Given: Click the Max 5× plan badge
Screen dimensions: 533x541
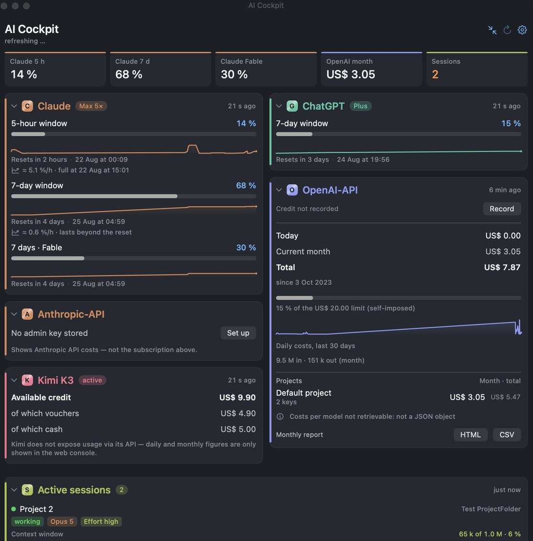Looking at the screenshot, I should point(91,106).
